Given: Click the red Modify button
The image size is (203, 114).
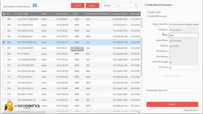Looking at the screenshot, I should point(172,104).
